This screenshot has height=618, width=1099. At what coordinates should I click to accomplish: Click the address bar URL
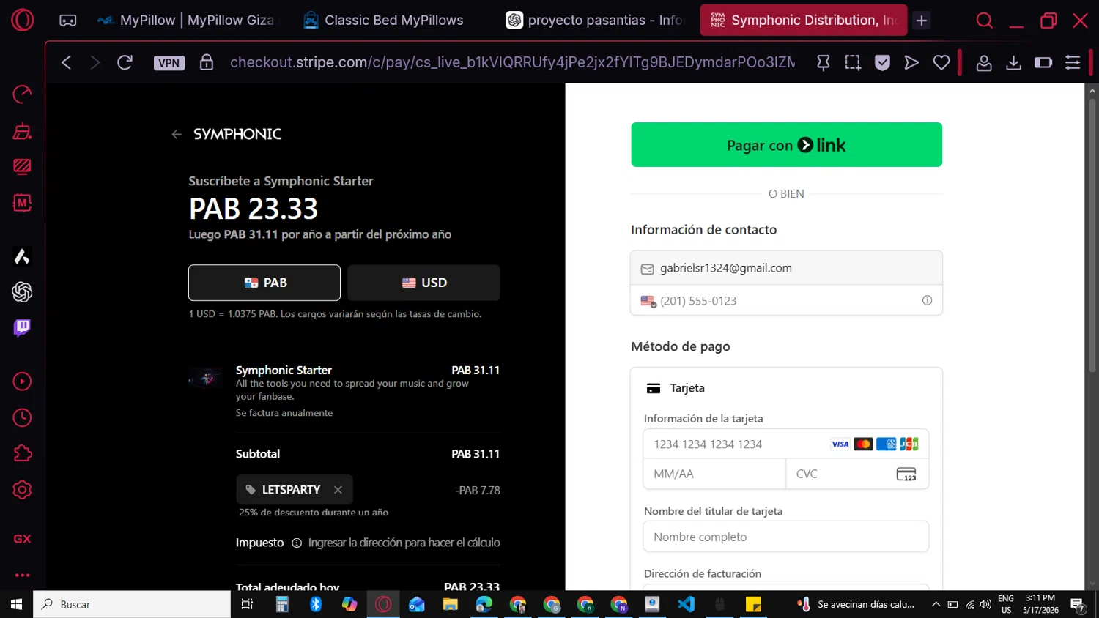tap(513, 62)
